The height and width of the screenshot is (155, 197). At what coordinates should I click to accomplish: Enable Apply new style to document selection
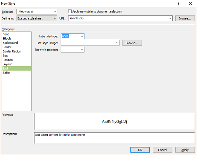click(x=70, y=11)
